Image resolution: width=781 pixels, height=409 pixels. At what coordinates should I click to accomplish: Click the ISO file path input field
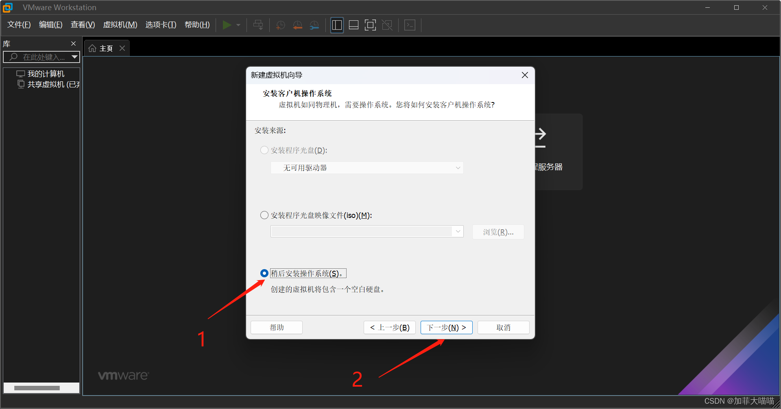tap(361, 231)
